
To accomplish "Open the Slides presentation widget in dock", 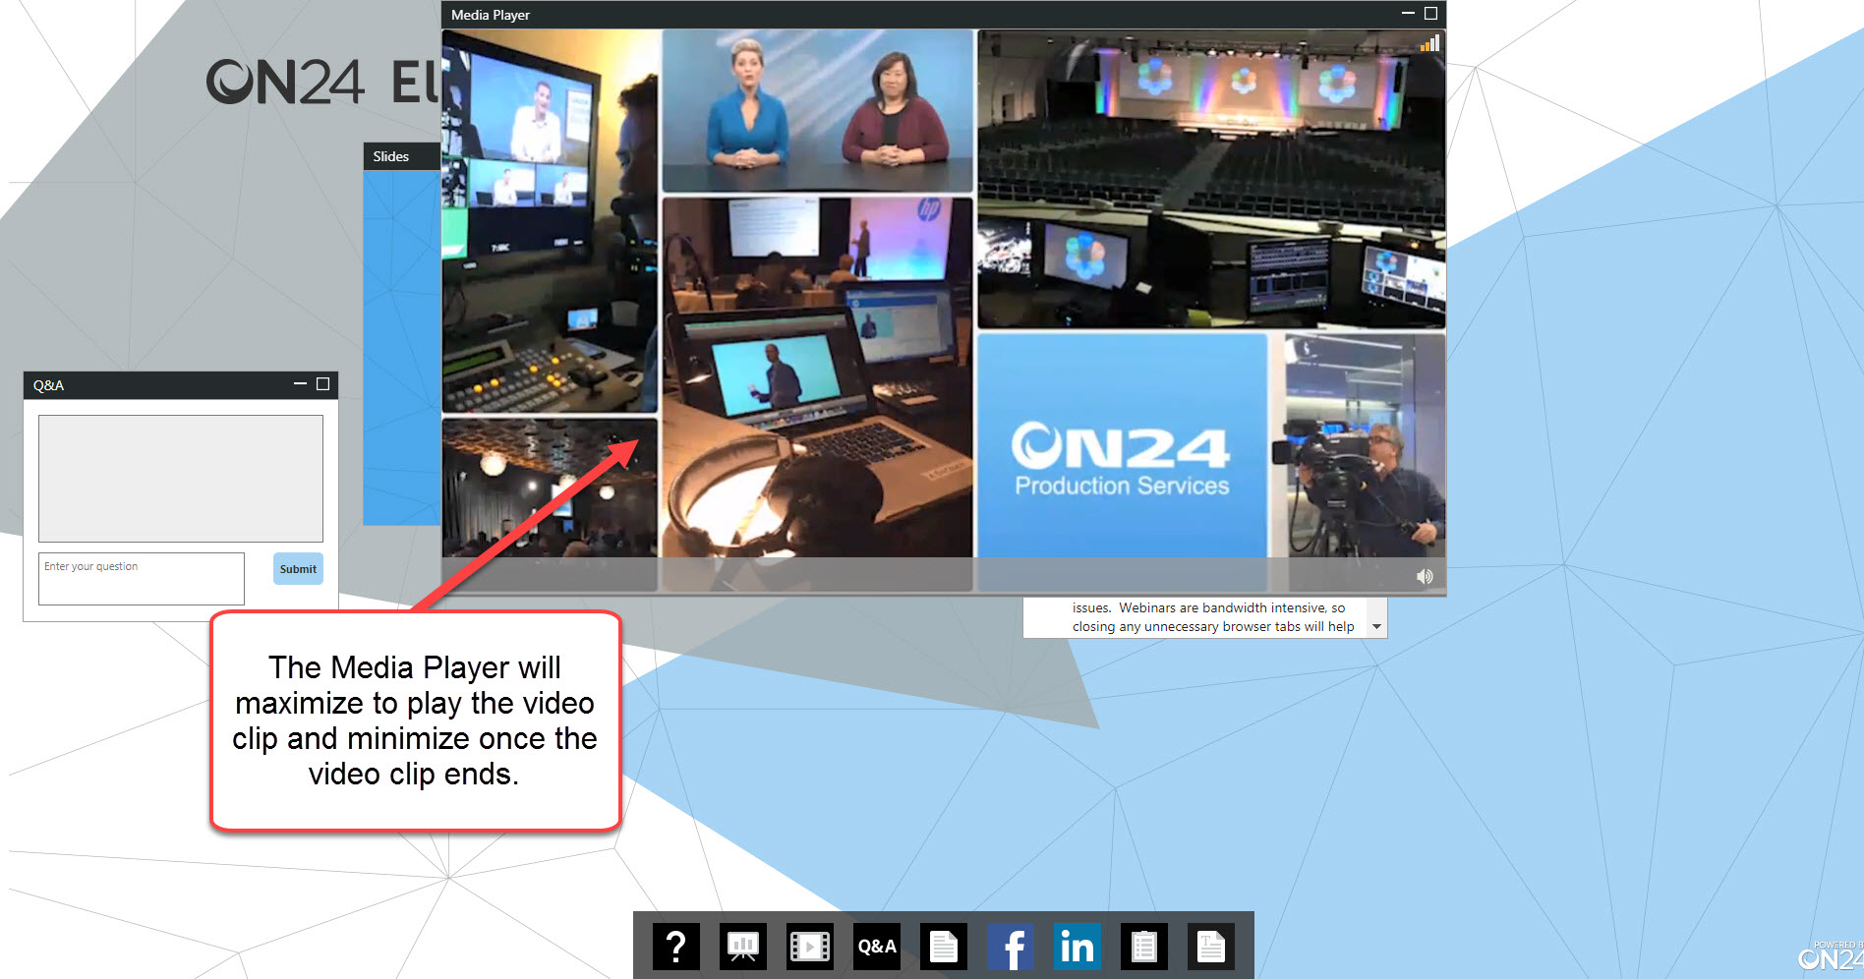I will (743, 947).
